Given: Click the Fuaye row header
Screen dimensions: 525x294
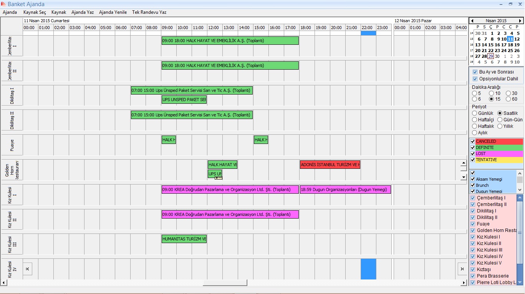Looking at the screenshot, I should click(12, 145).
